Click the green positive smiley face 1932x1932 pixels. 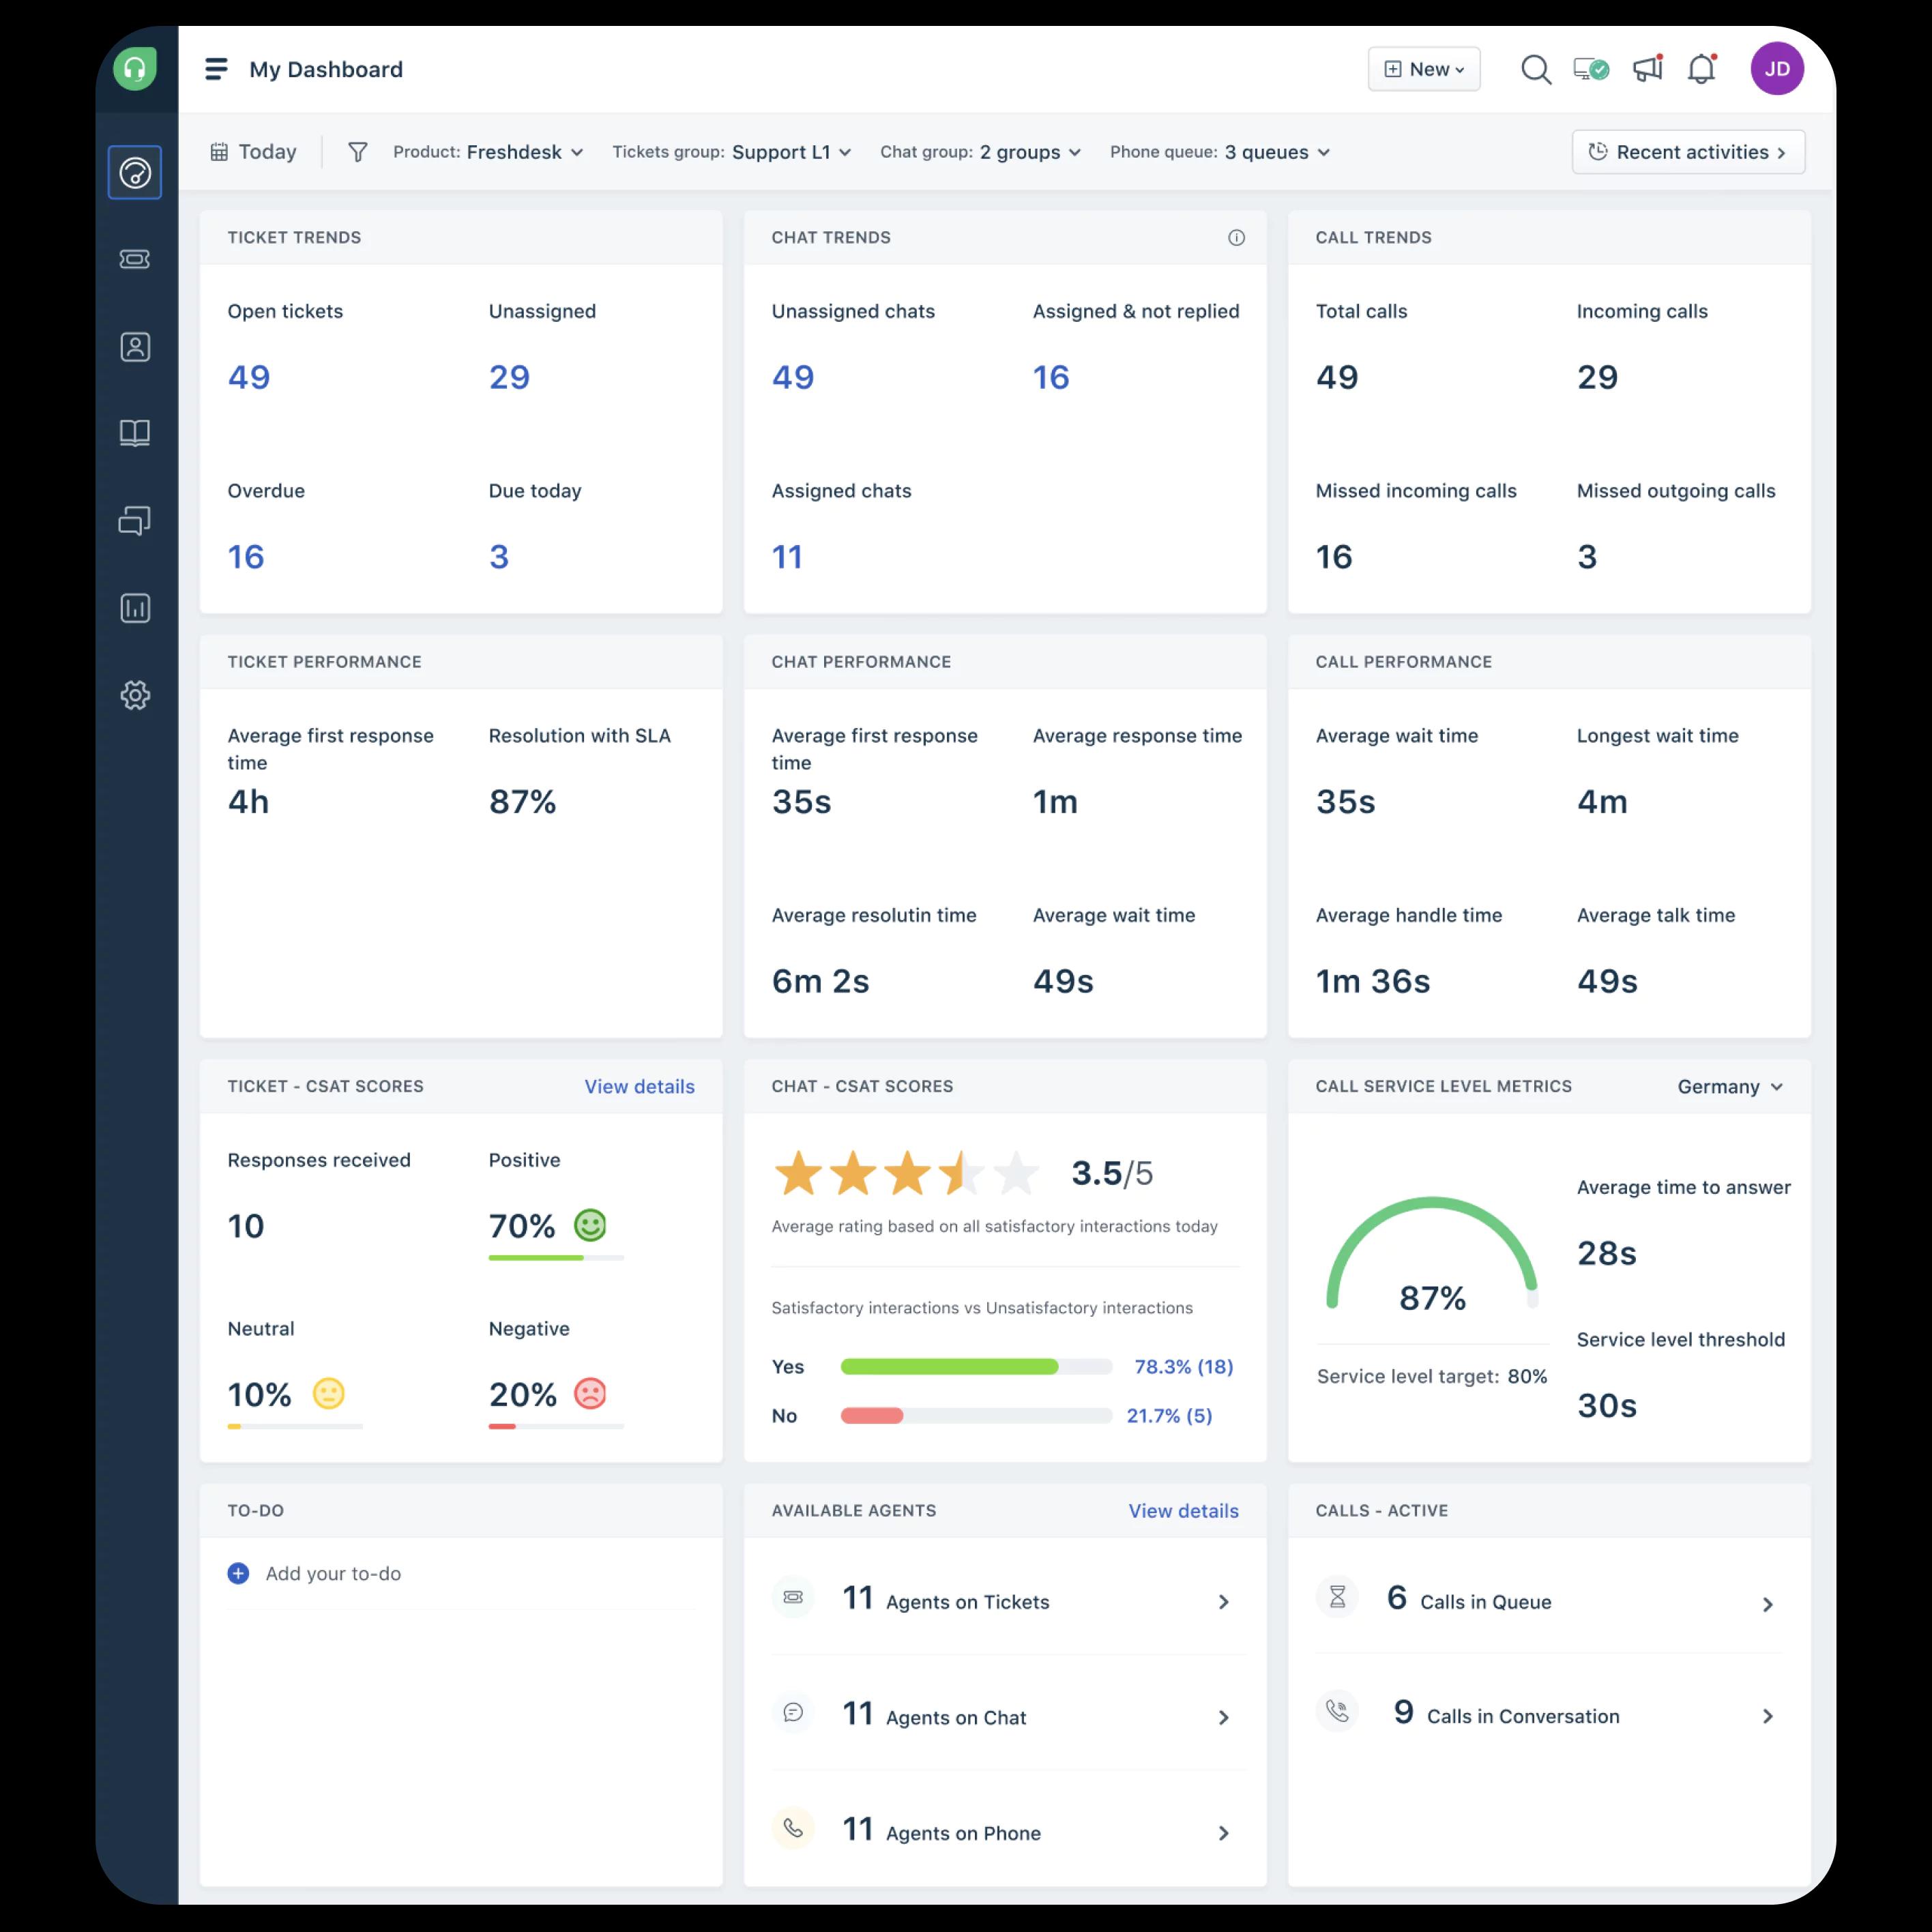tap(590, 1225)
